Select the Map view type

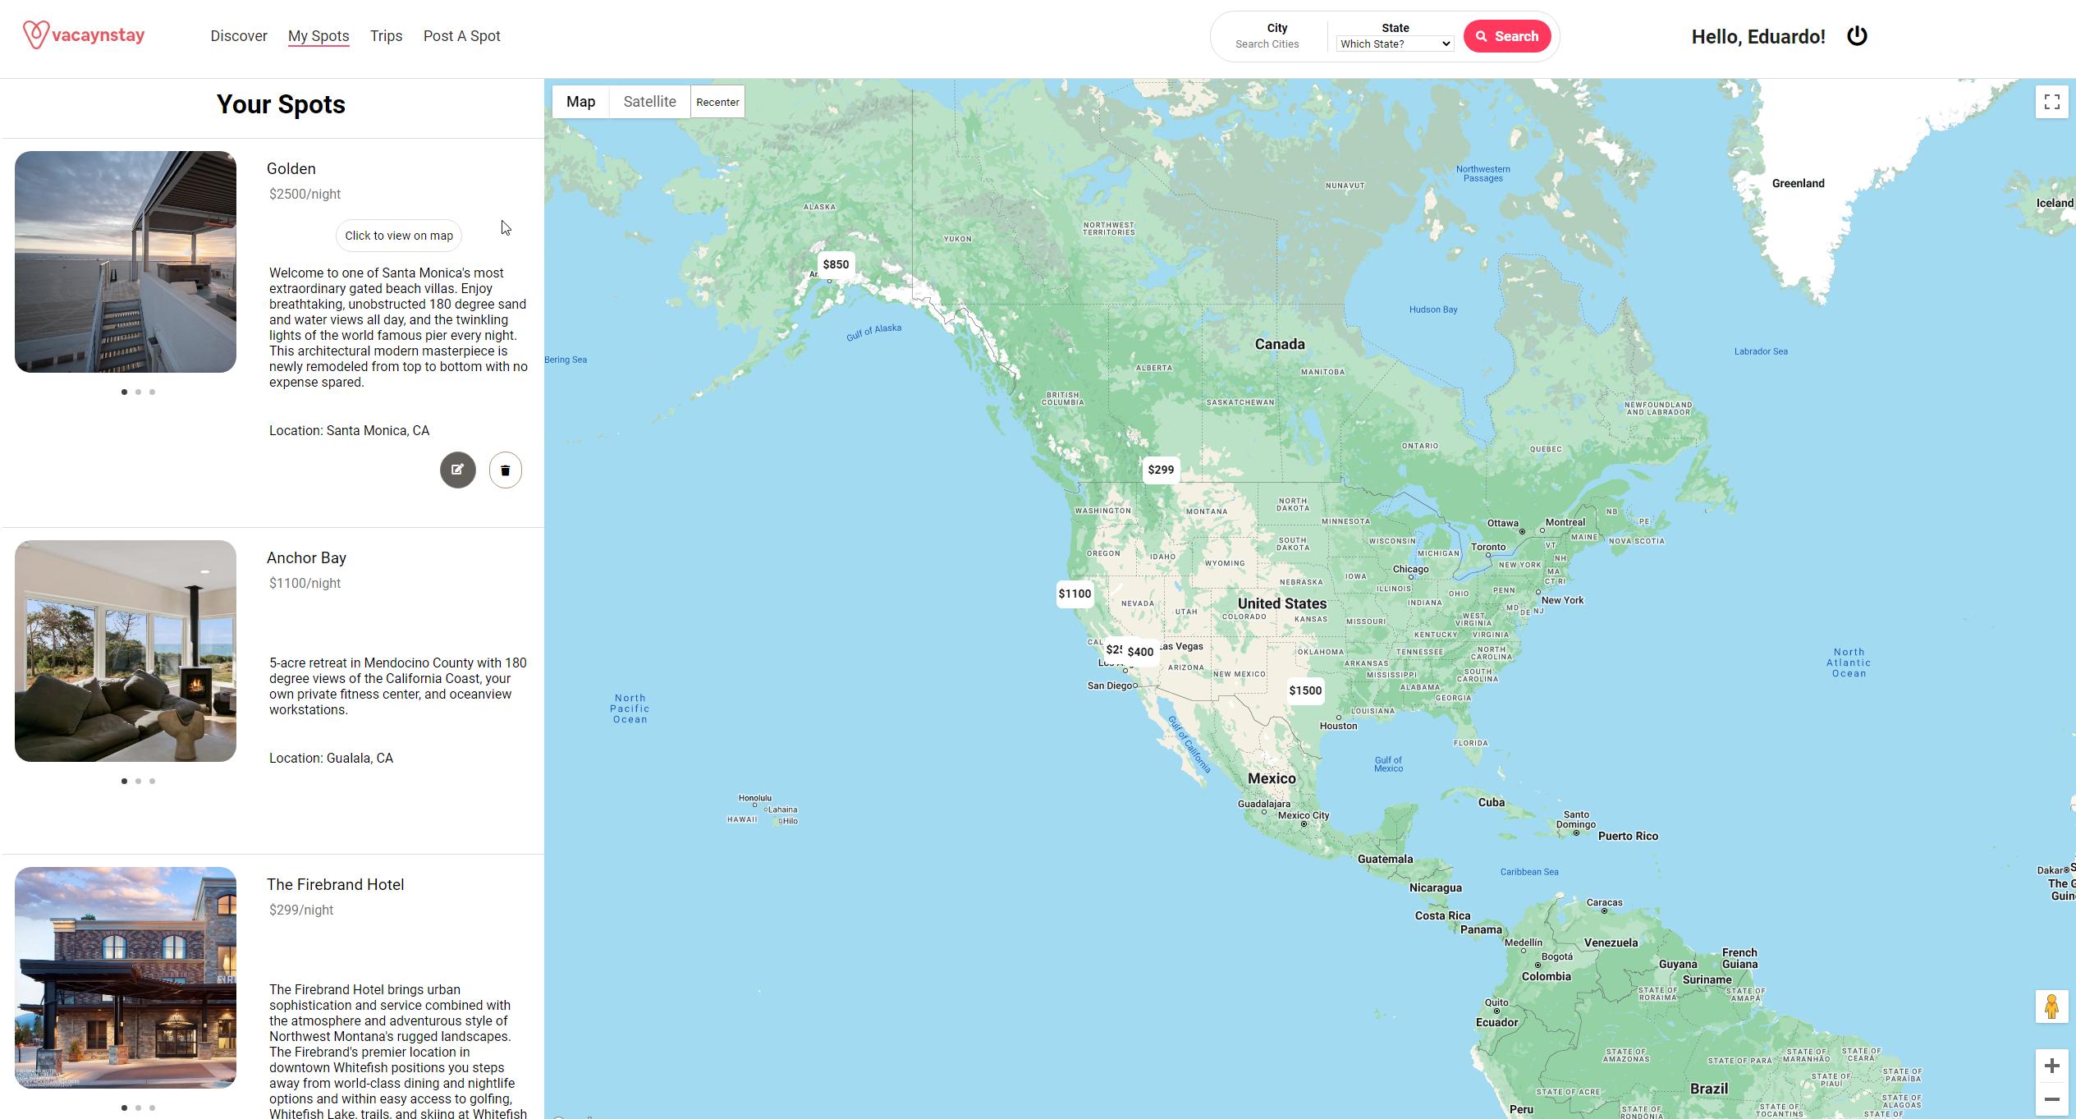point(580,102)
